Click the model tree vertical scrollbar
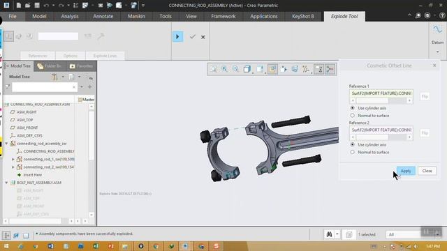The height and width of the screenshot is (251, 447). (91, 161)
